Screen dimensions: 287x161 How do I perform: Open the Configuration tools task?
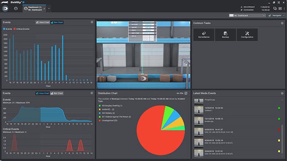(247, 35)
